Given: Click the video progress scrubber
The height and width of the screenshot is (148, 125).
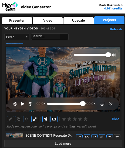Looking at the screenshot, I should tap(66, 104).
